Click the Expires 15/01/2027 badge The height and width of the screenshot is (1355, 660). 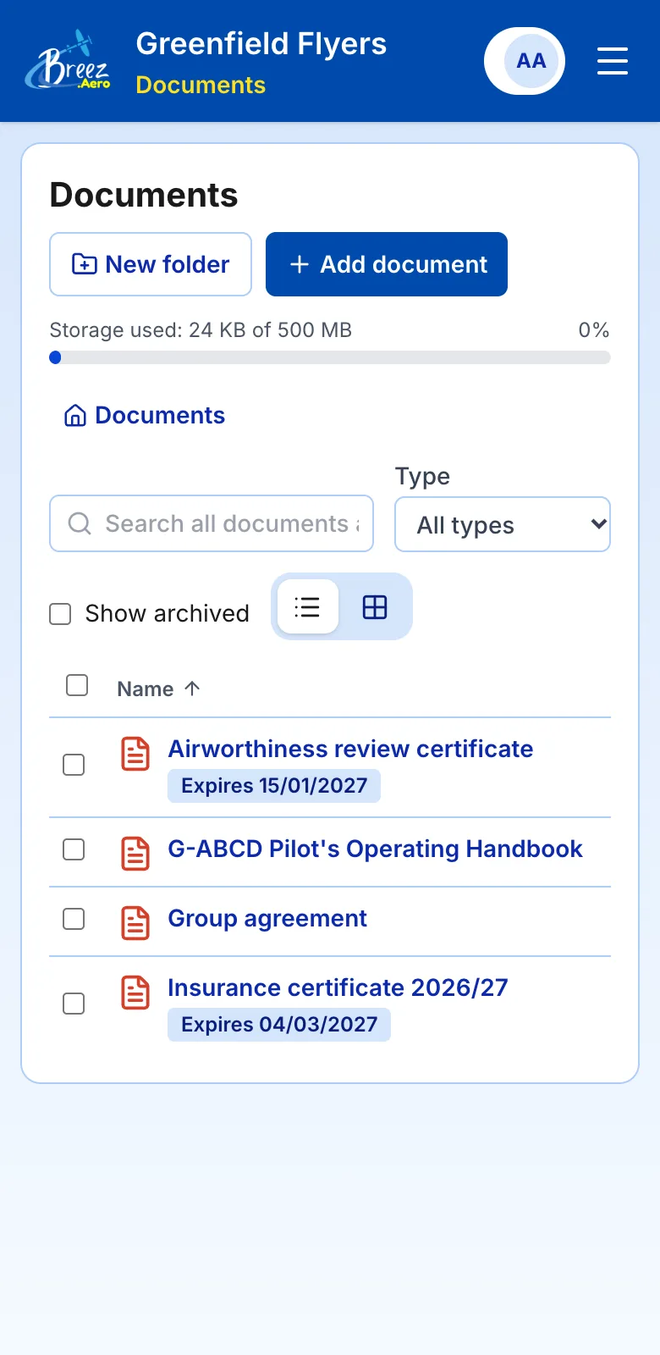[x=274, y=786]
